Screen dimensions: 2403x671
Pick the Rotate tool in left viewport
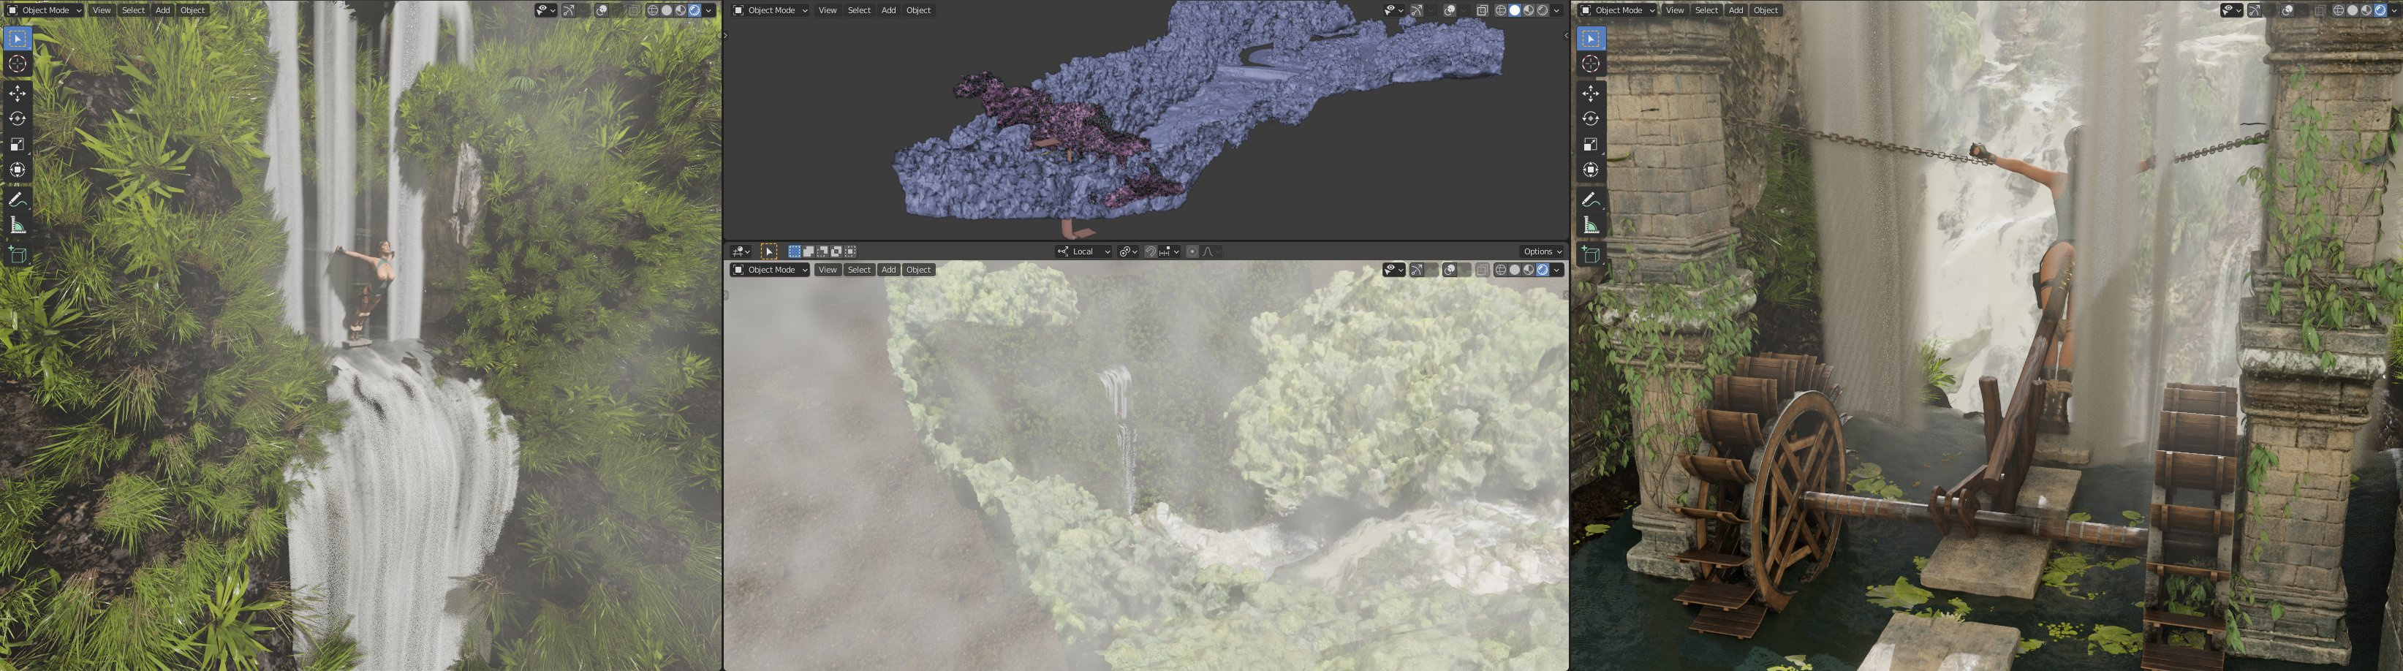[18, 118]
